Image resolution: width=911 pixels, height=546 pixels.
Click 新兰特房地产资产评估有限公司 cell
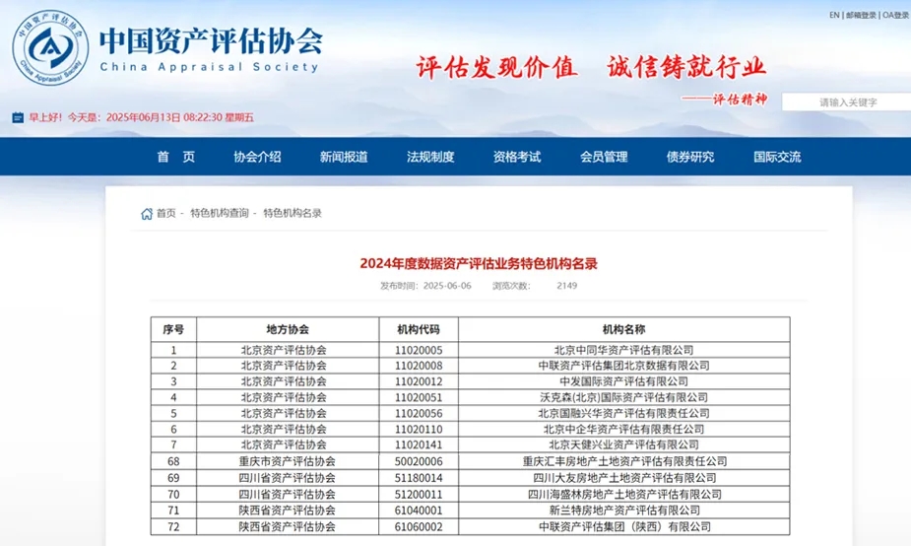click(x=624, y=510)
